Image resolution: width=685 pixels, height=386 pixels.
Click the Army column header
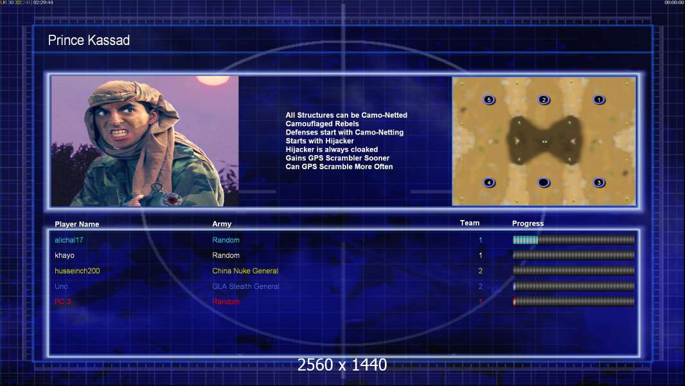point(222,224)
